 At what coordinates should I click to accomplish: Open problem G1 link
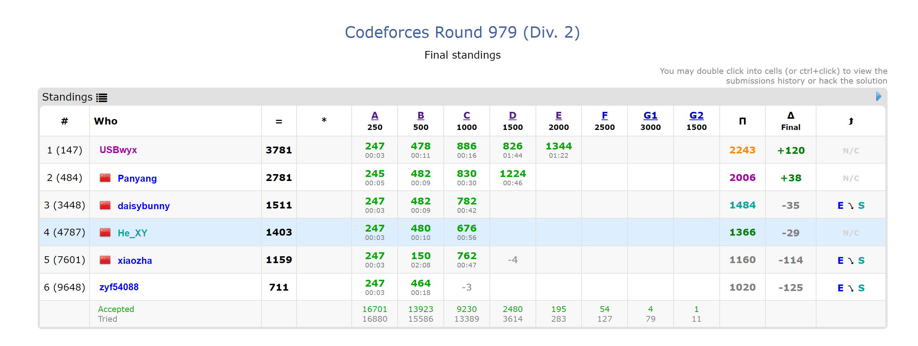650,115
